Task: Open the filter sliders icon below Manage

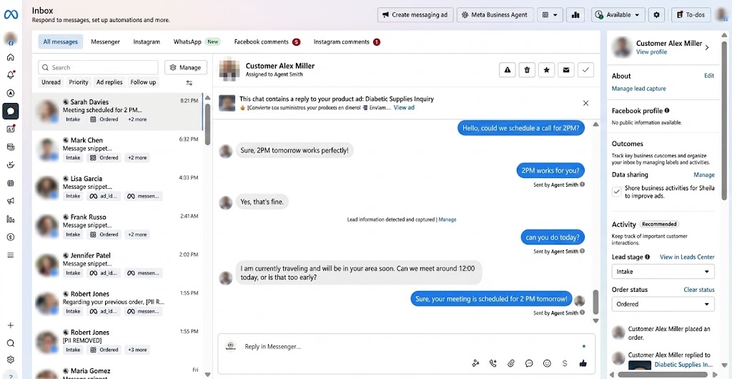Action: click(x=189, y=83)
